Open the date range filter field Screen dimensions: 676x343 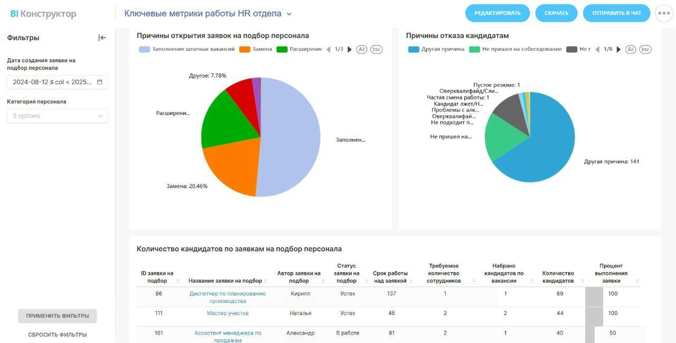tap(58, 82)
